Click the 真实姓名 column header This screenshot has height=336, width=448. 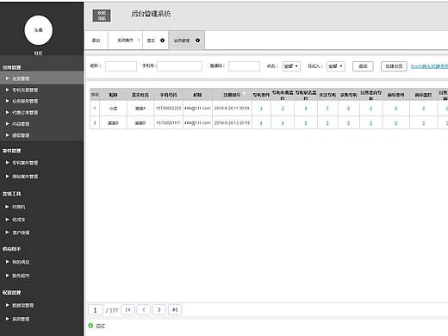pos(140,95)
